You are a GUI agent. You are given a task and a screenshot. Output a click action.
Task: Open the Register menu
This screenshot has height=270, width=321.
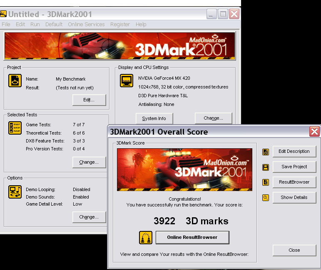pos(120,25)
